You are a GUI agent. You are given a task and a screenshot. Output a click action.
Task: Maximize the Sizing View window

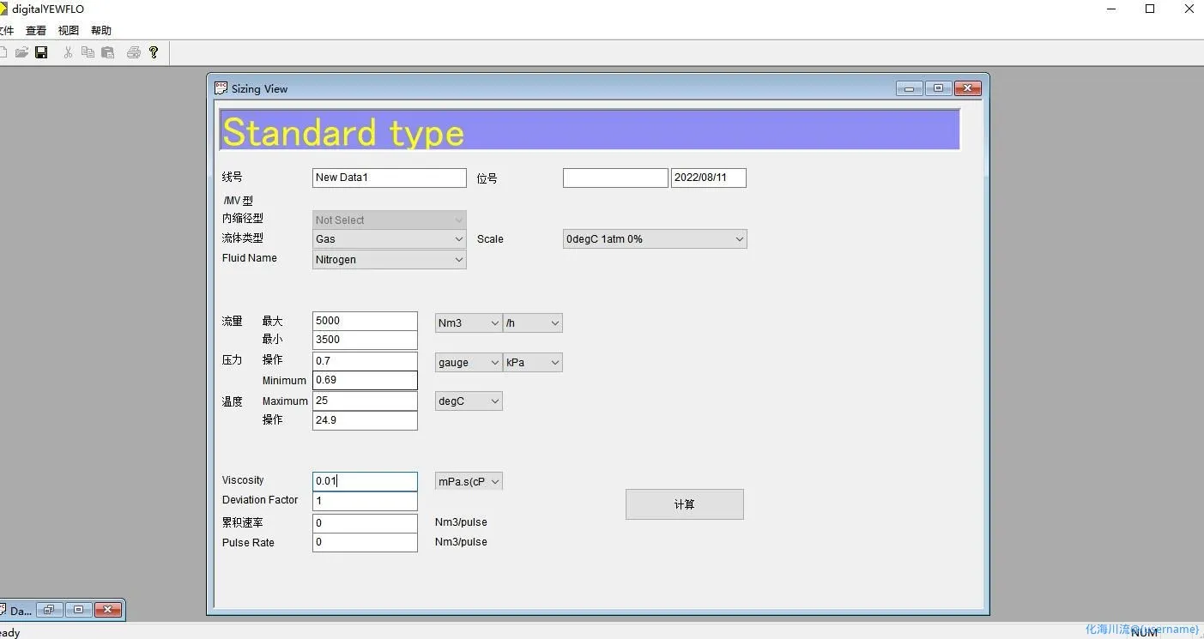click(x=938, y=88)
